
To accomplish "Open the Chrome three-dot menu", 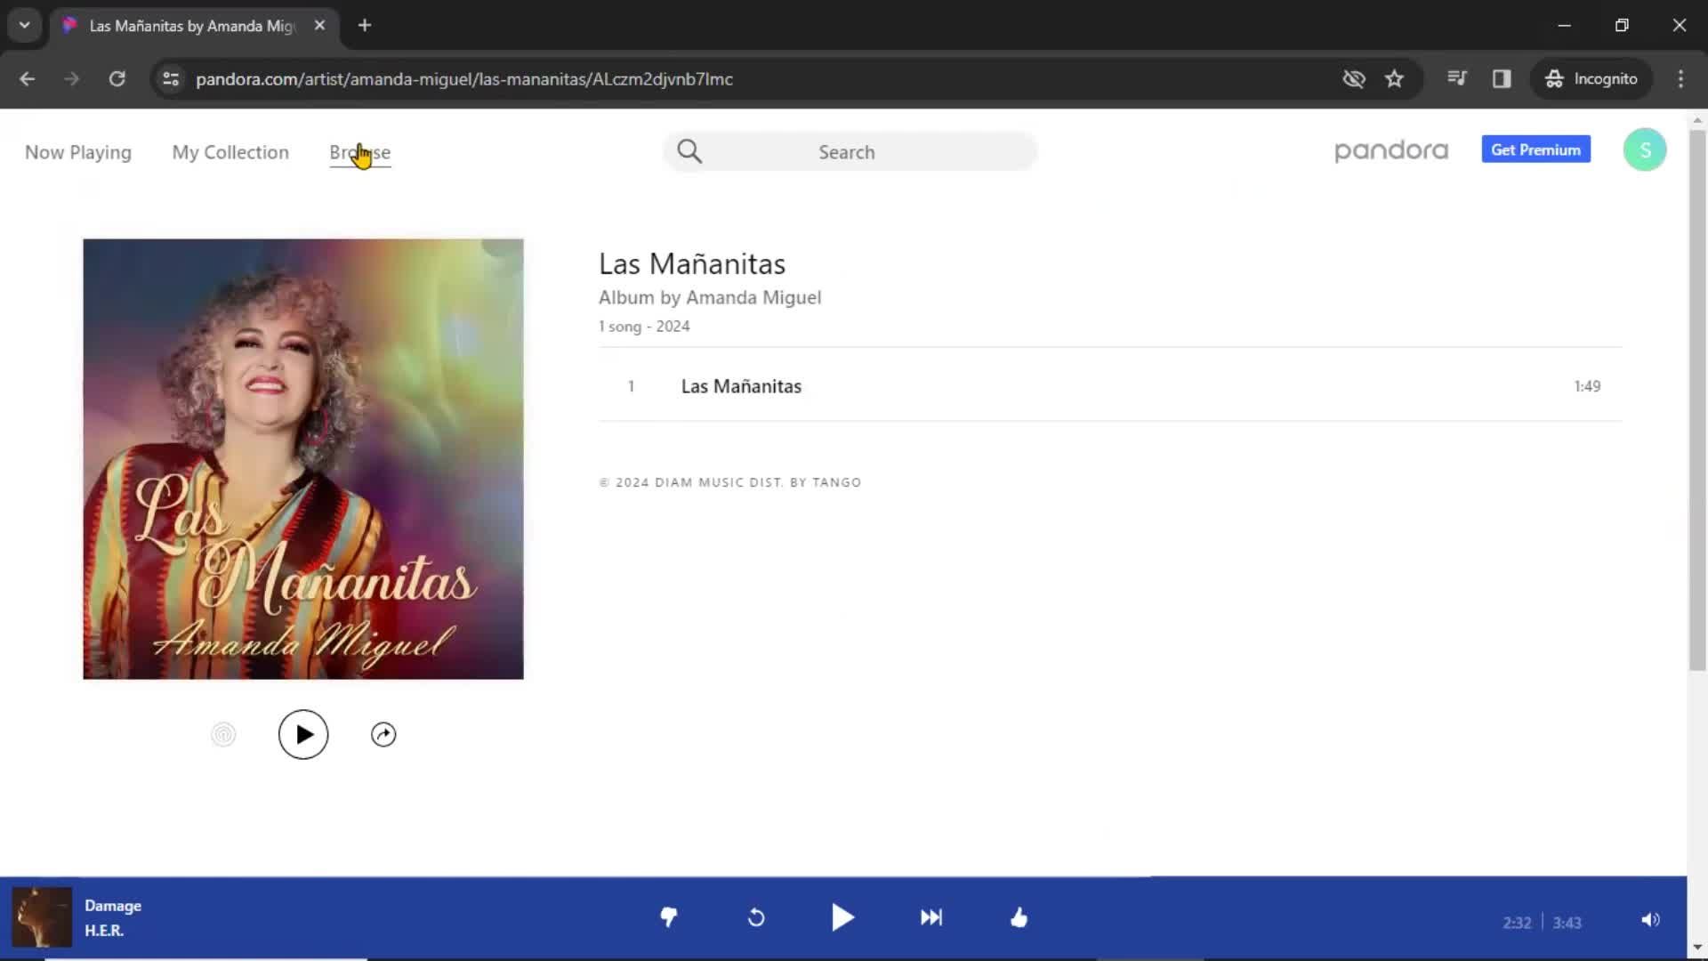I will click(1680, 78).
